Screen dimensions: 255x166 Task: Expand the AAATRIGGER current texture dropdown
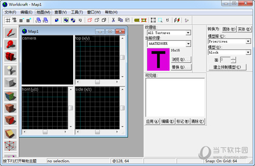(188, 44)
